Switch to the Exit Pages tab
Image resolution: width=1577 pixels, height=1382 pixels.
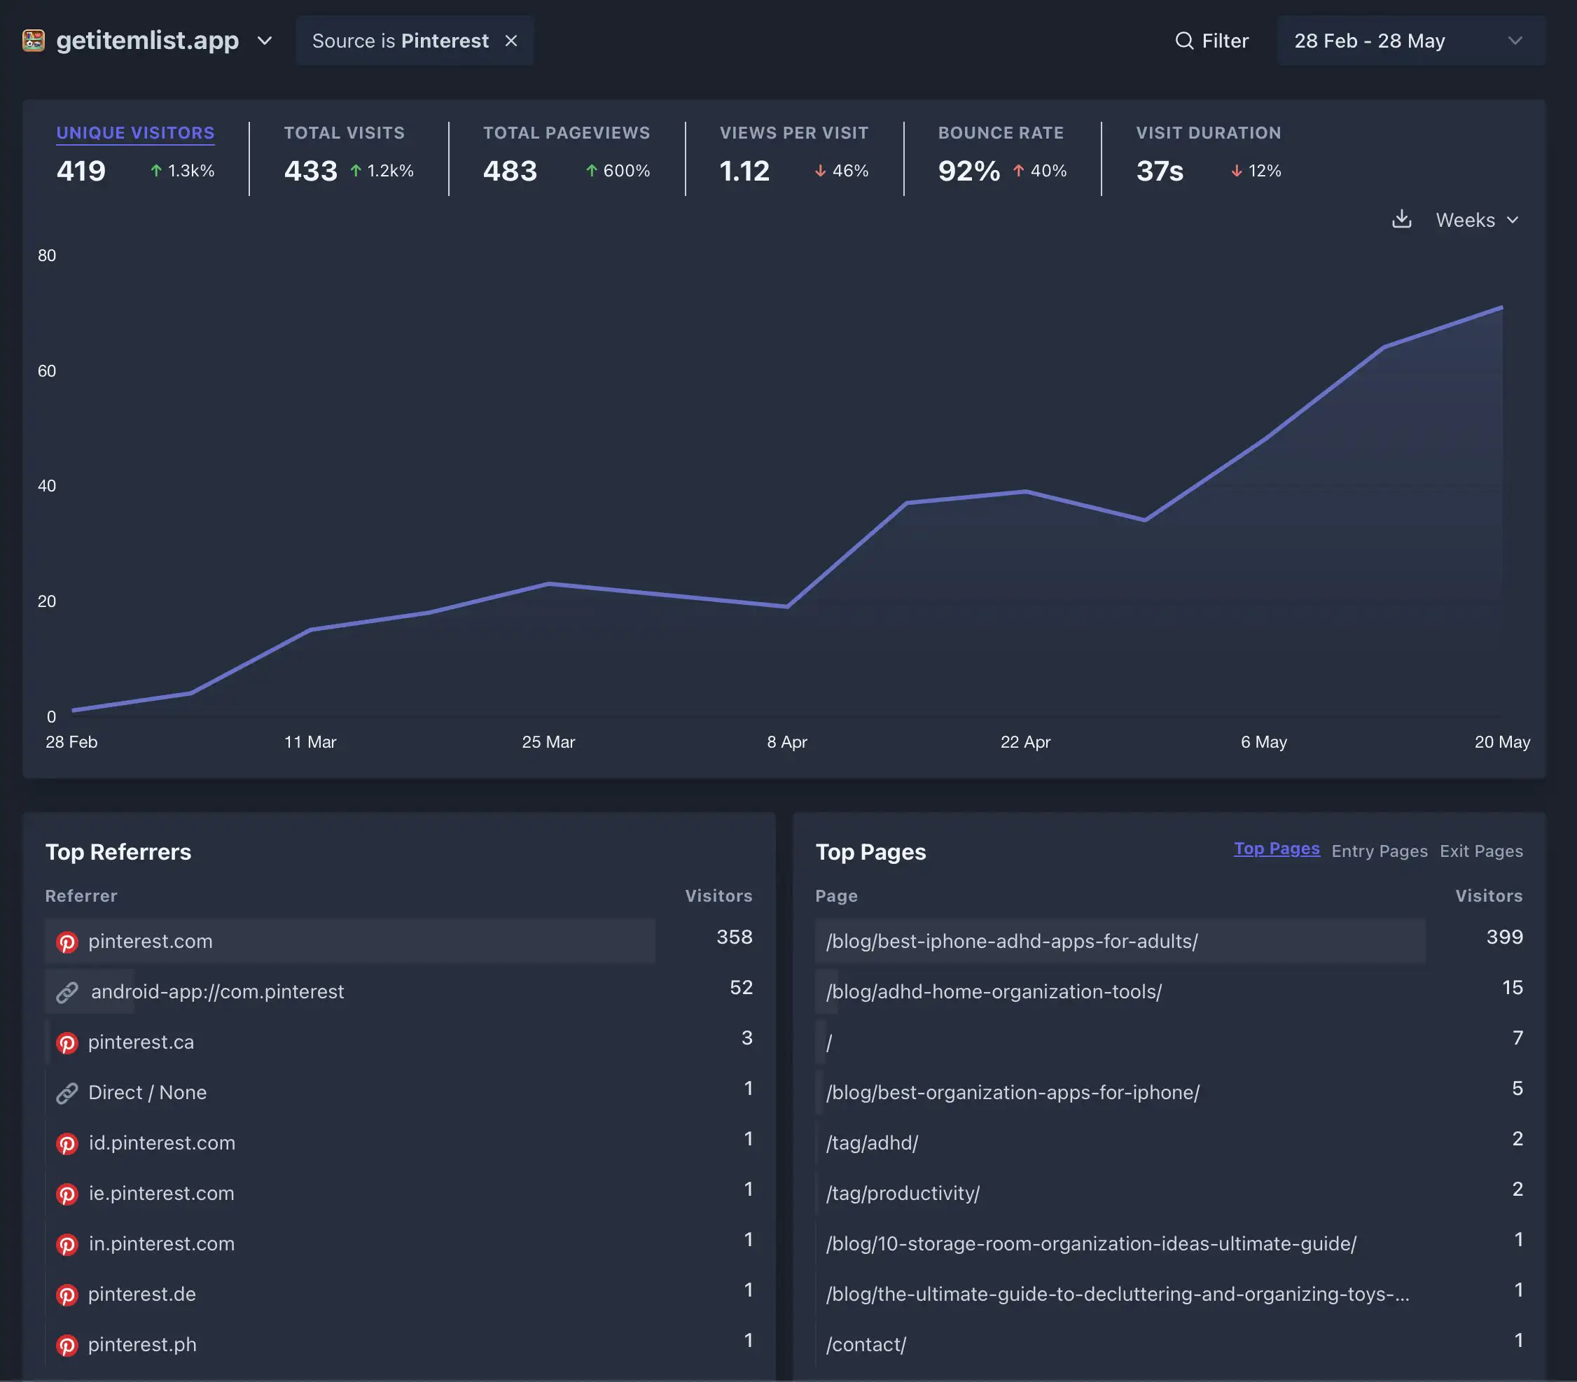pyautogui.click(x=1480, y=851)
